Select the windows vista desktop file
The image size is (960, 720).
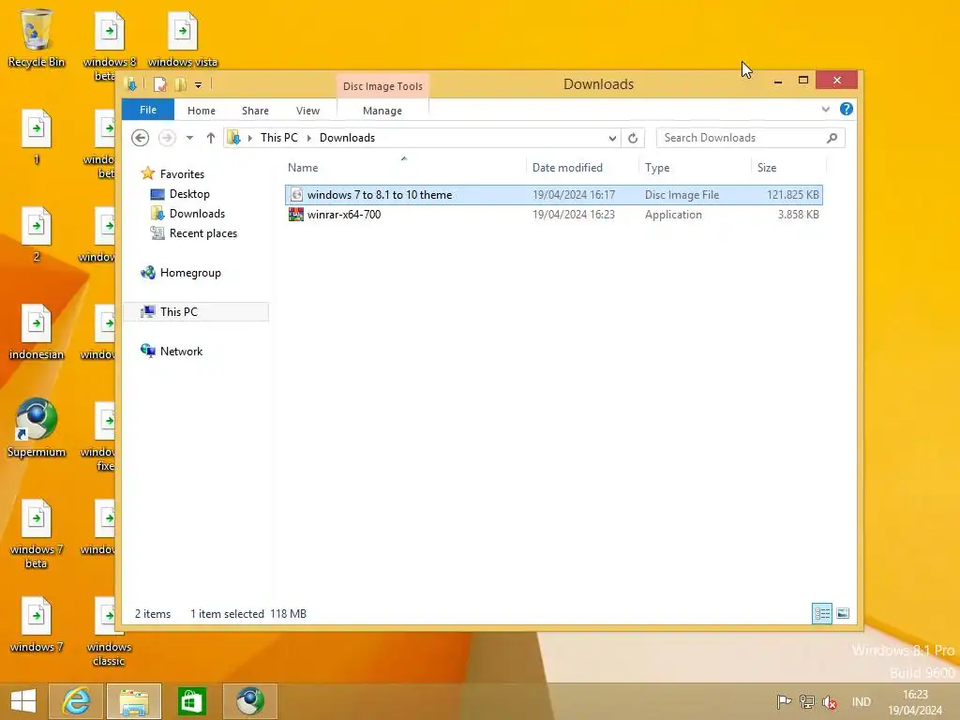tap(183, 37)
